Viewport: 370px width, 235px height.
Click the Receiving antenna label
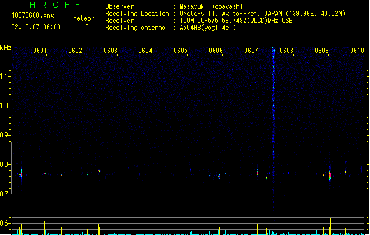tap(135, 28)
